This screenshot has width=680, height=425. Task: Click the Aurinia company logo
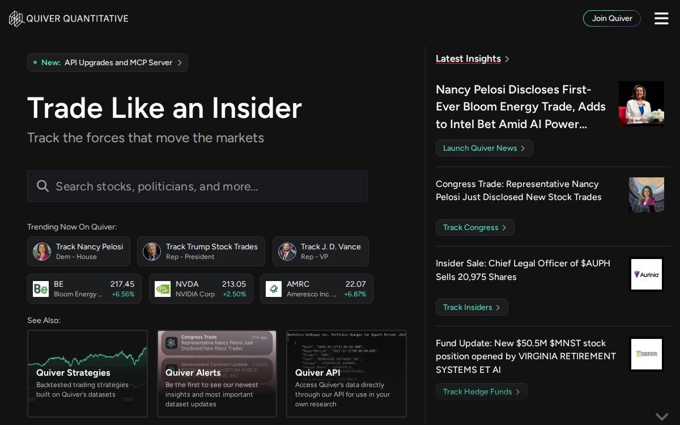(647, 274)
